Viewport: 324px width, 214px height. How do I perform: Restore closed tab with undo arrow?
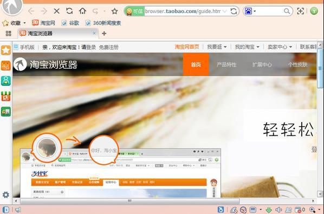tap(95, 11)
